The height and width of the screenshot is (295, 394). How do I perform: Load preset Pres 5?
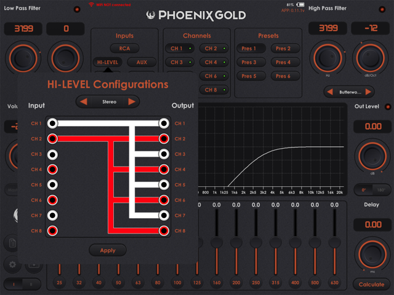pos(251,76)
